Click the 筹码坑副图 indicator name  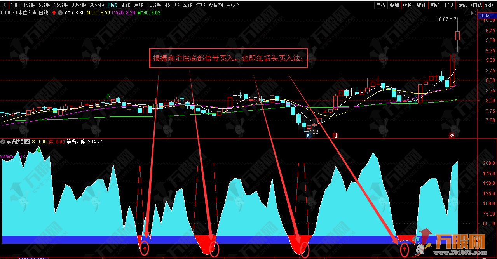pos(18,142)
